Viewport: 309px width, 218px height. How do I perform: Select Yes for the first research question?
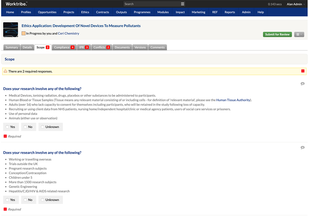(11, 127)
